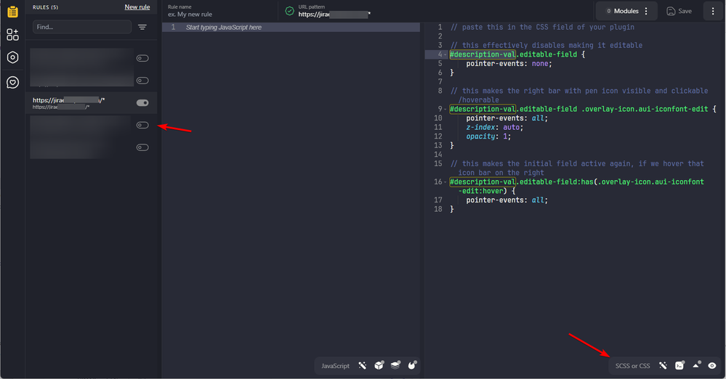Click into the empty JavaScript editor line

(291, 28)
